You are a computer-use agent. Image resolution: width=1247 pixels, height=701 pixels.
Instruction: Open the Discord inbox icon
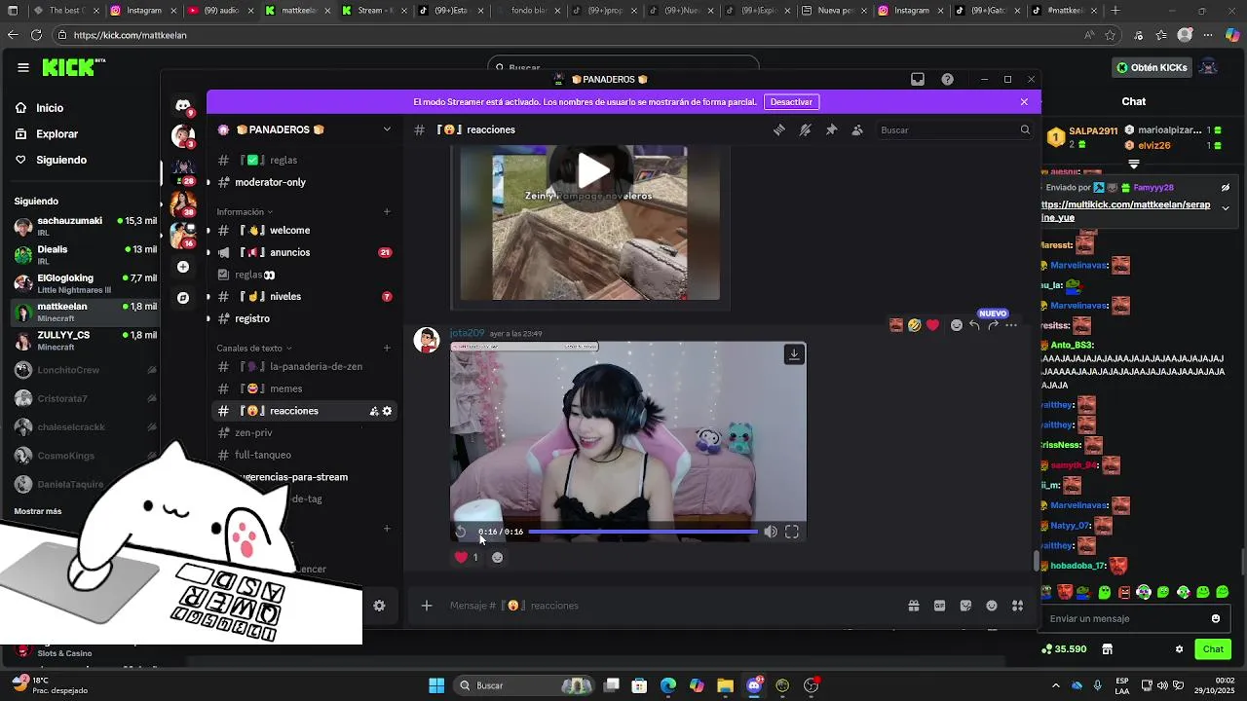918,79
